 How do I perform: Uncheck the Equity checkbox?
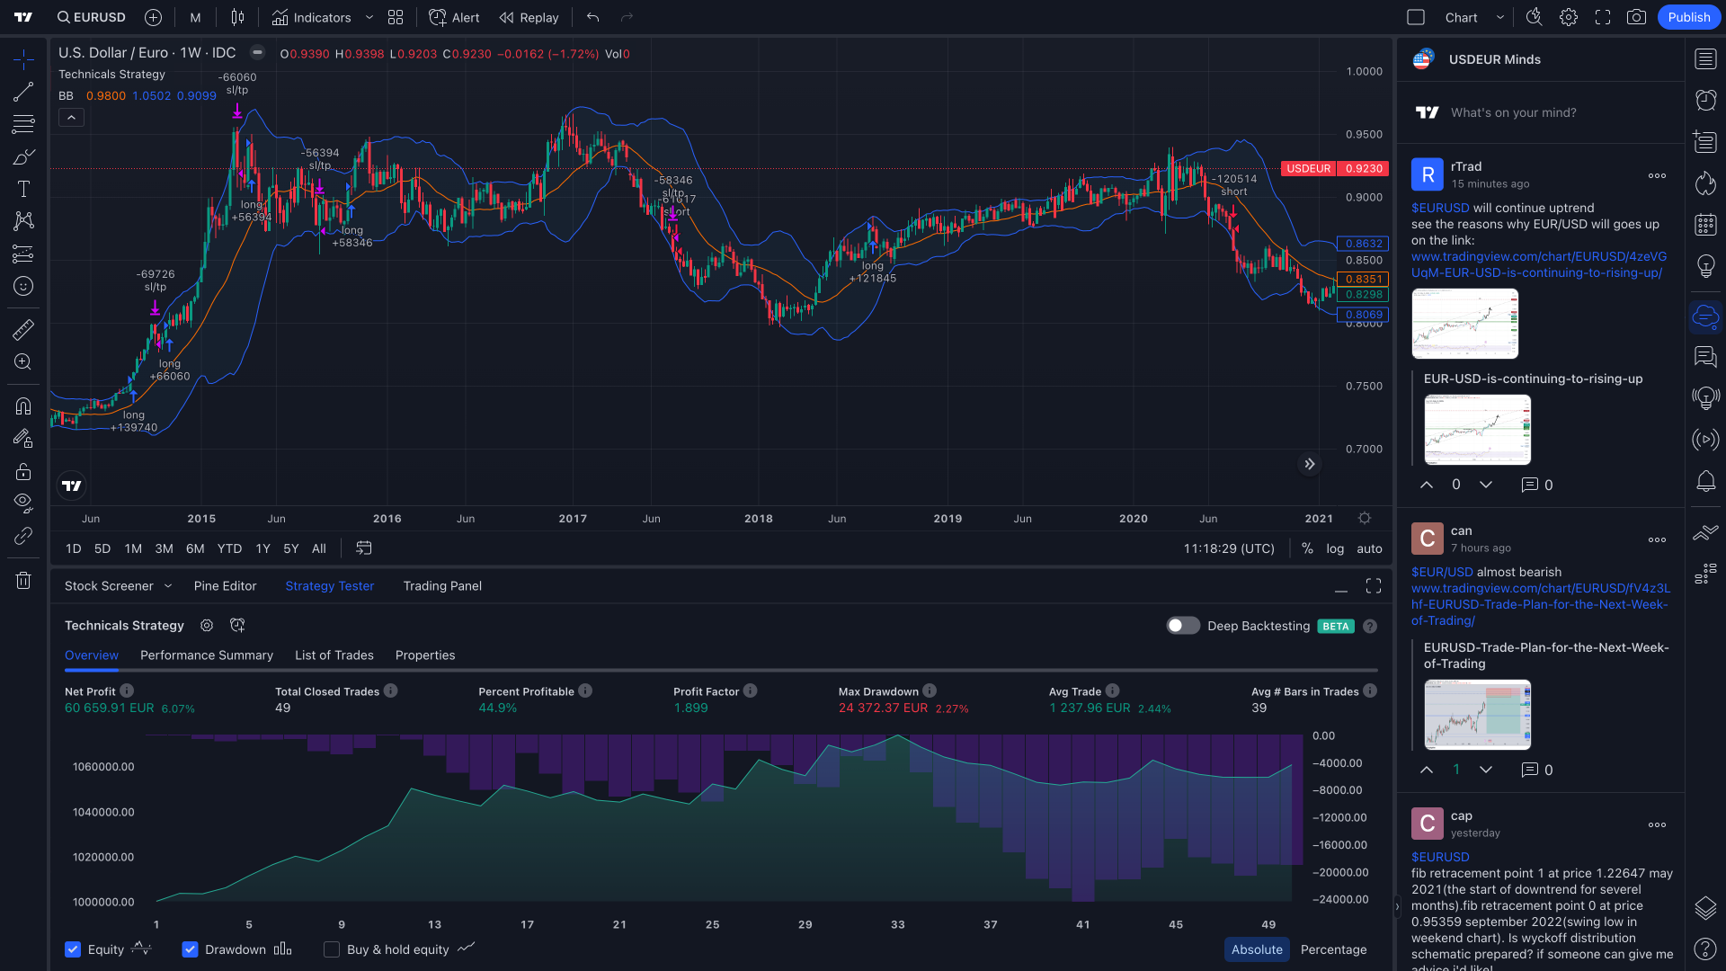(72, 949)
